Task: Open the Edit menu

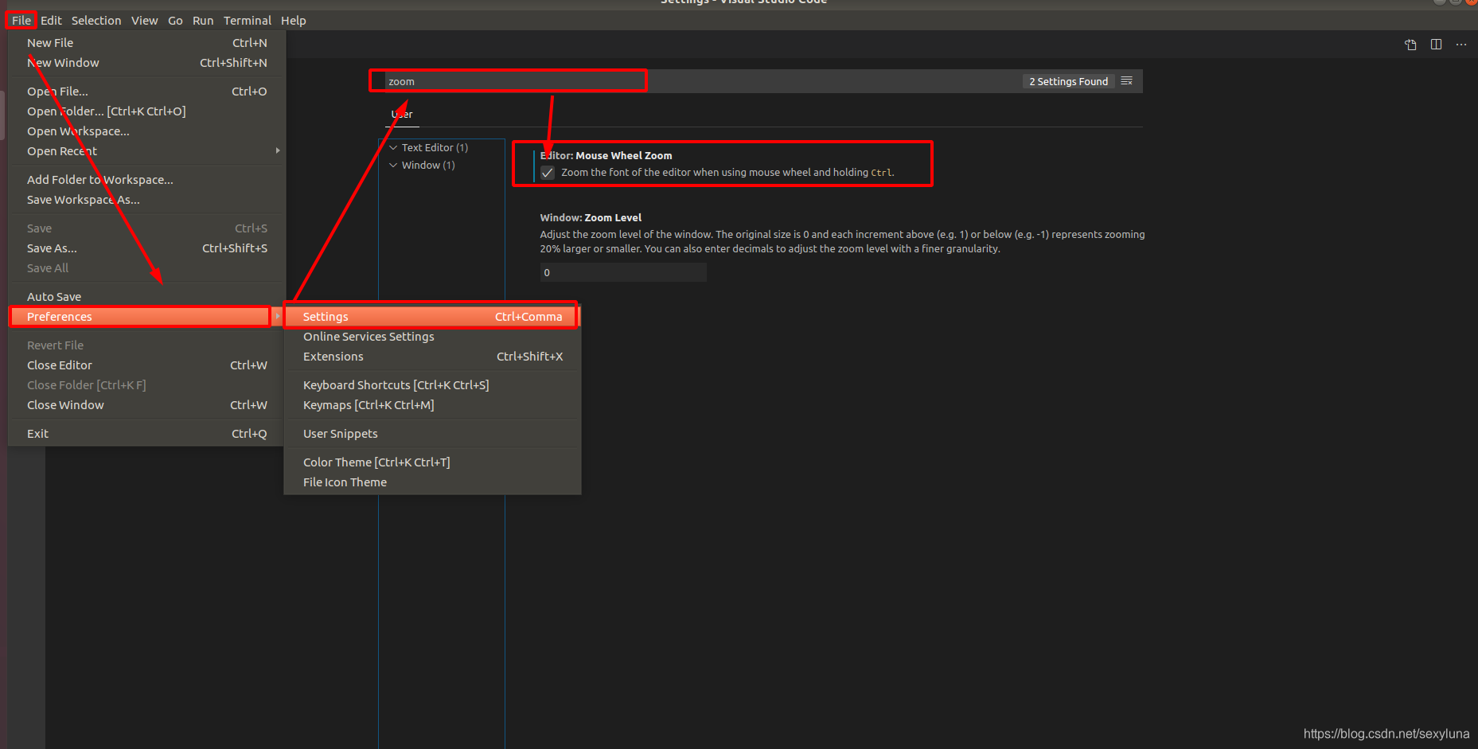Action: [x=51, y=21]
